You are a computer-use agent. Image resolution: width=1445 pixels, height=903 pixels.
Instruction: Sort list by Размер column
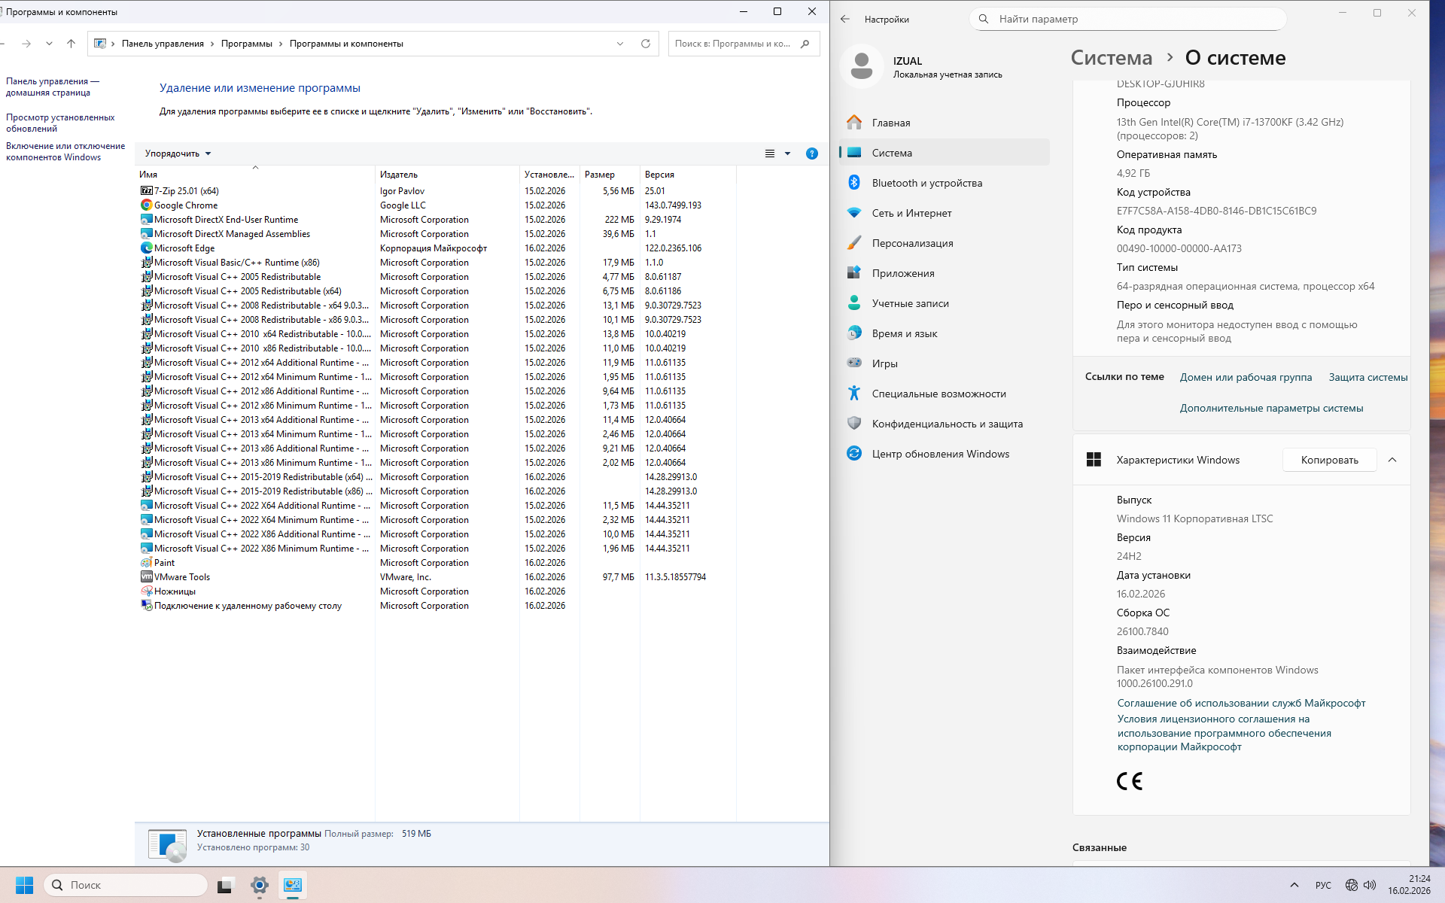pos(600,175)
